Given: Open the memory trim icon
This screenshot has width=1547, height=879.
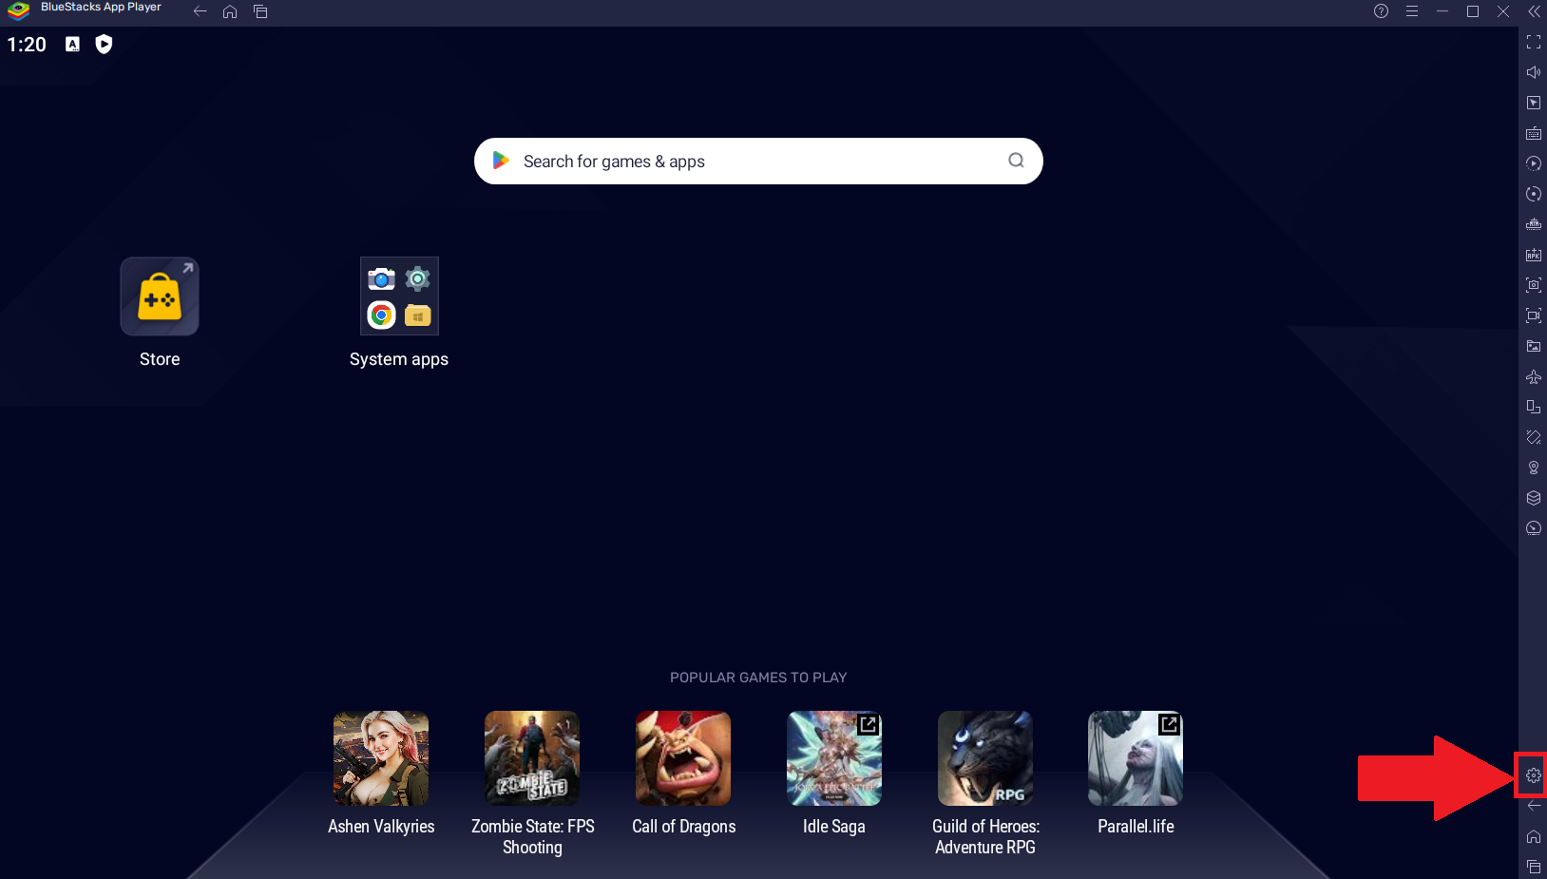Looking at the screenshot, I should [x=1533, y=224].
